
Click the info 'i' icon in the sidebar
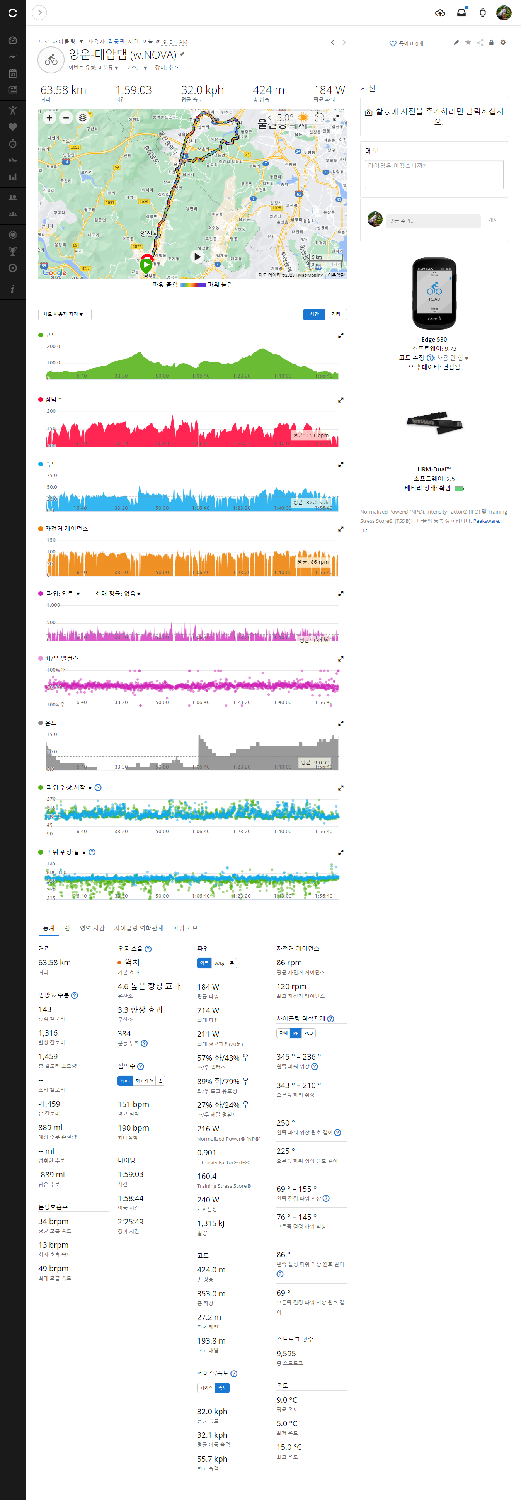tap(13, 289)
